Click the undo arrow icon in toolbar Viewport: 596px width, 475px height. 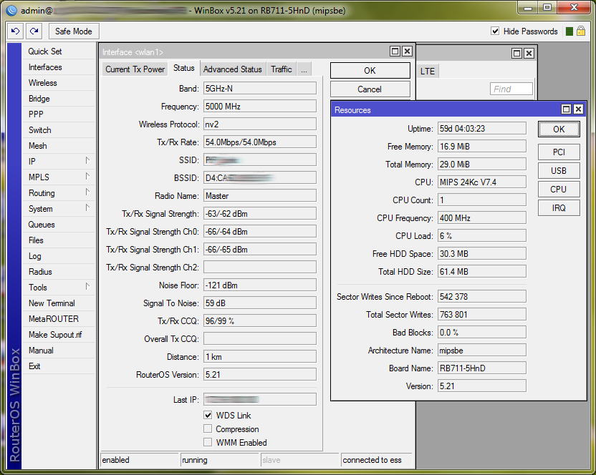[x=16, y=31]
